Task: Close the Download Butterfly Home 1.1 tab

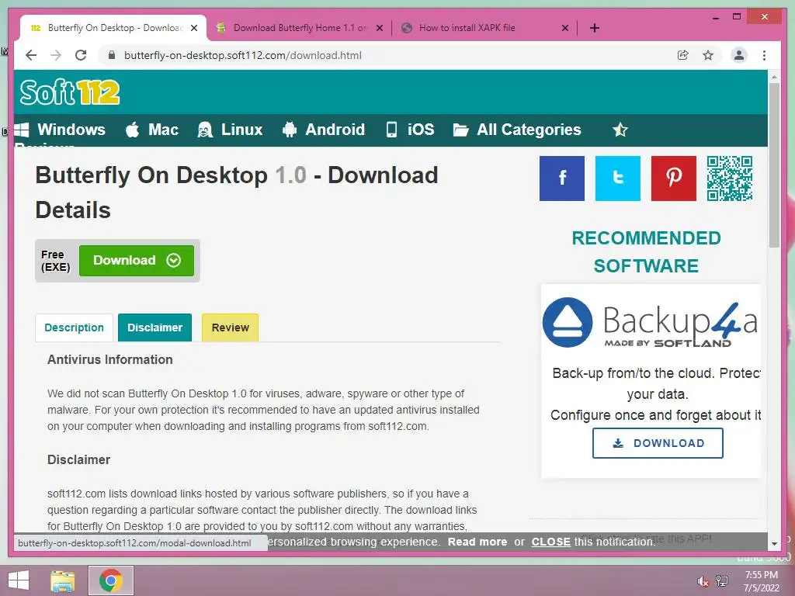Action: tap(379, 28)
